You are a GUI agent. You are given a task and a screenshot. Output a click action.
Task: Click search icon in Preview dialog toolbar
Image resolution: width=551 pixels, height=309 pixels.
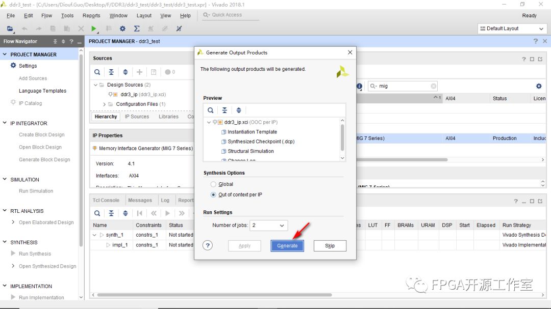pyautogui.click(x=210, y=110)
